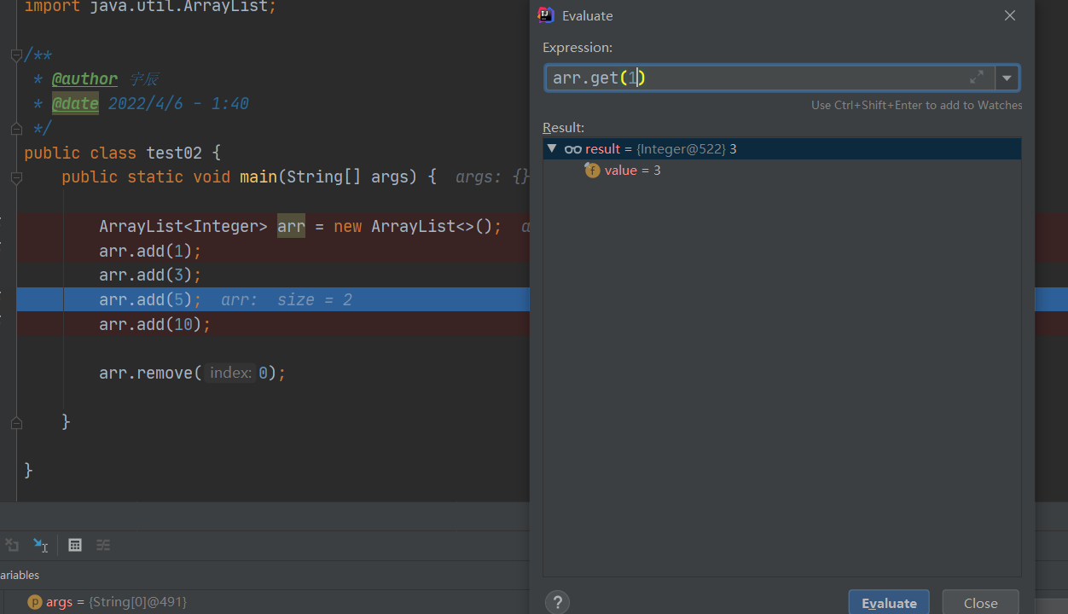Click the index: parameter hint in arr.remove
This screenshot has width=1068, height=614.
point(230,374)
